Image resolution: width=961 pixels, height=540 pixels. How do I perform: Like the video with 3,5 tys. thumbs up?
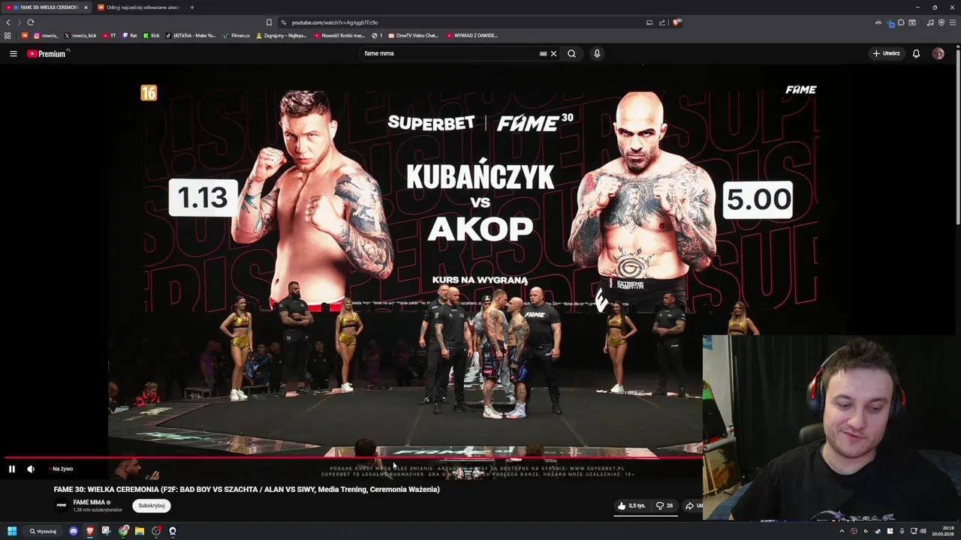tap(631, 505)
